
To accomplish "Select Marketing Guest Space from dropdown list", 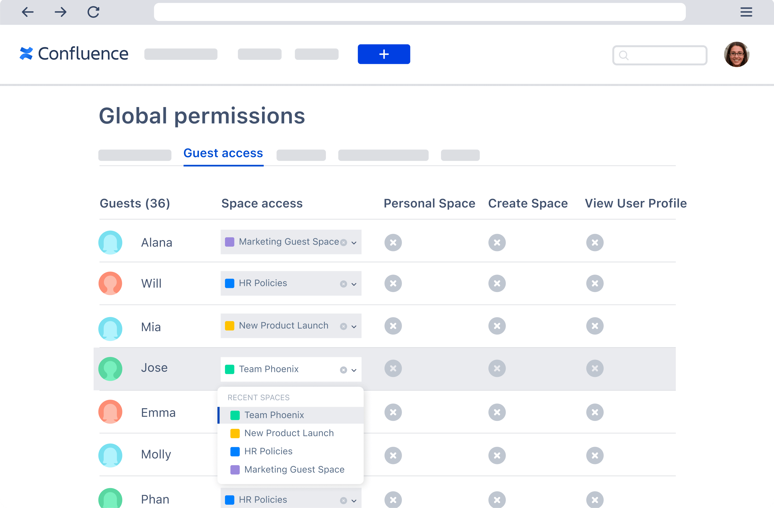I will [294, 470].
